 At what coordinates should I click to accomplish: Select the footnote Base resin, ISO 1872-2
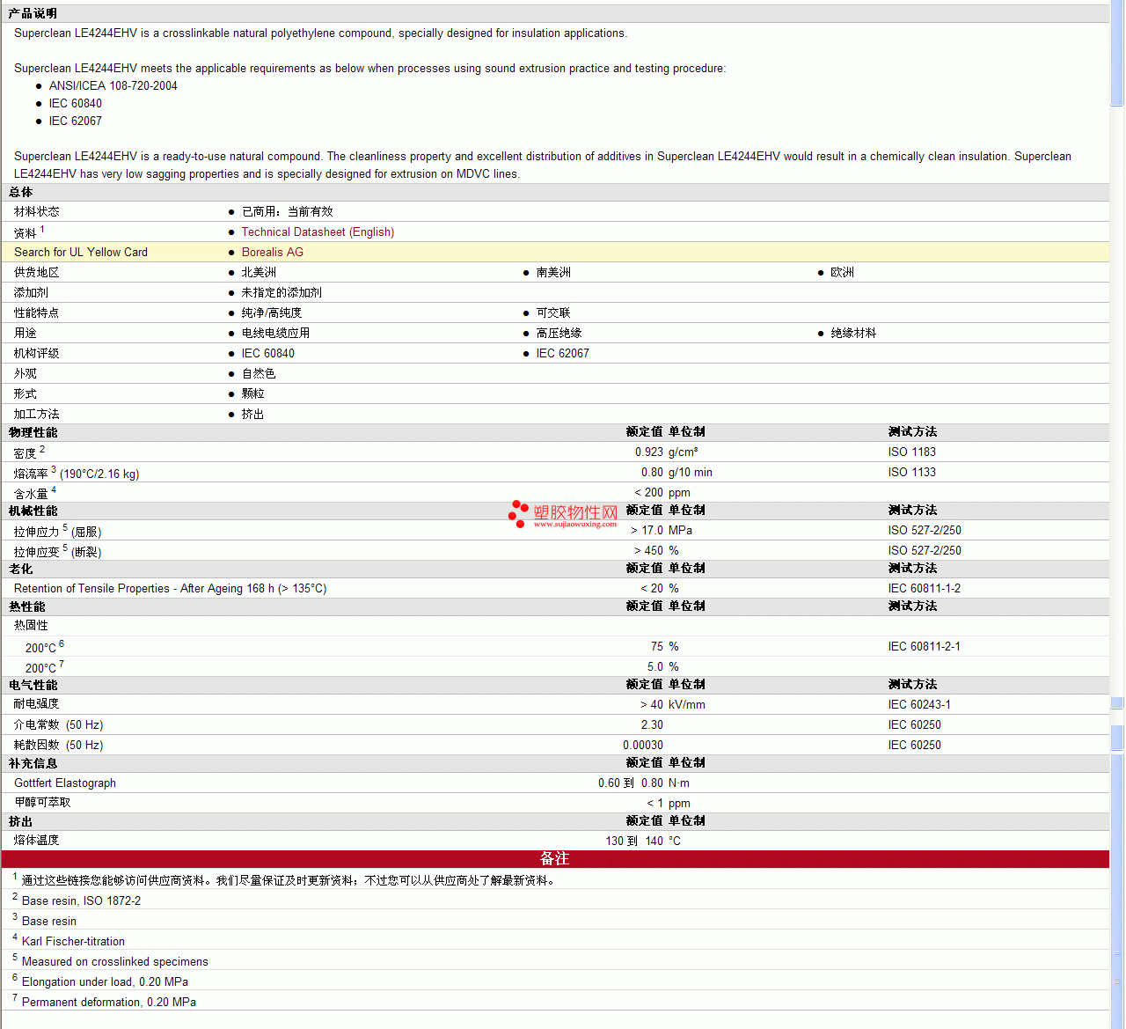click(81, 901)
